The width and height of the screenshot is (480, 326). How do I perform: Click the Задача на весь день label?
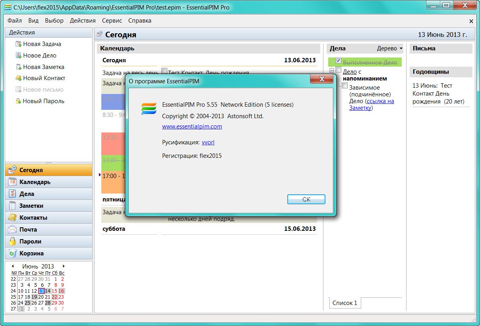pyautogui.click(x=130, y=73)
